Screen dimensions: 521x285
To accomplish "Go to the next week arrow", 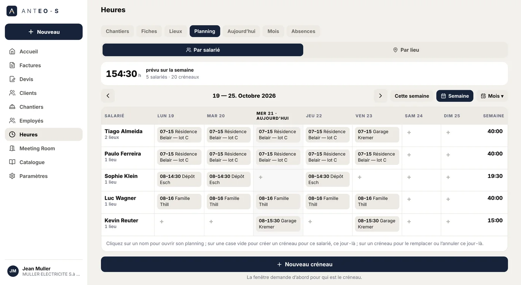I will 380,96.
